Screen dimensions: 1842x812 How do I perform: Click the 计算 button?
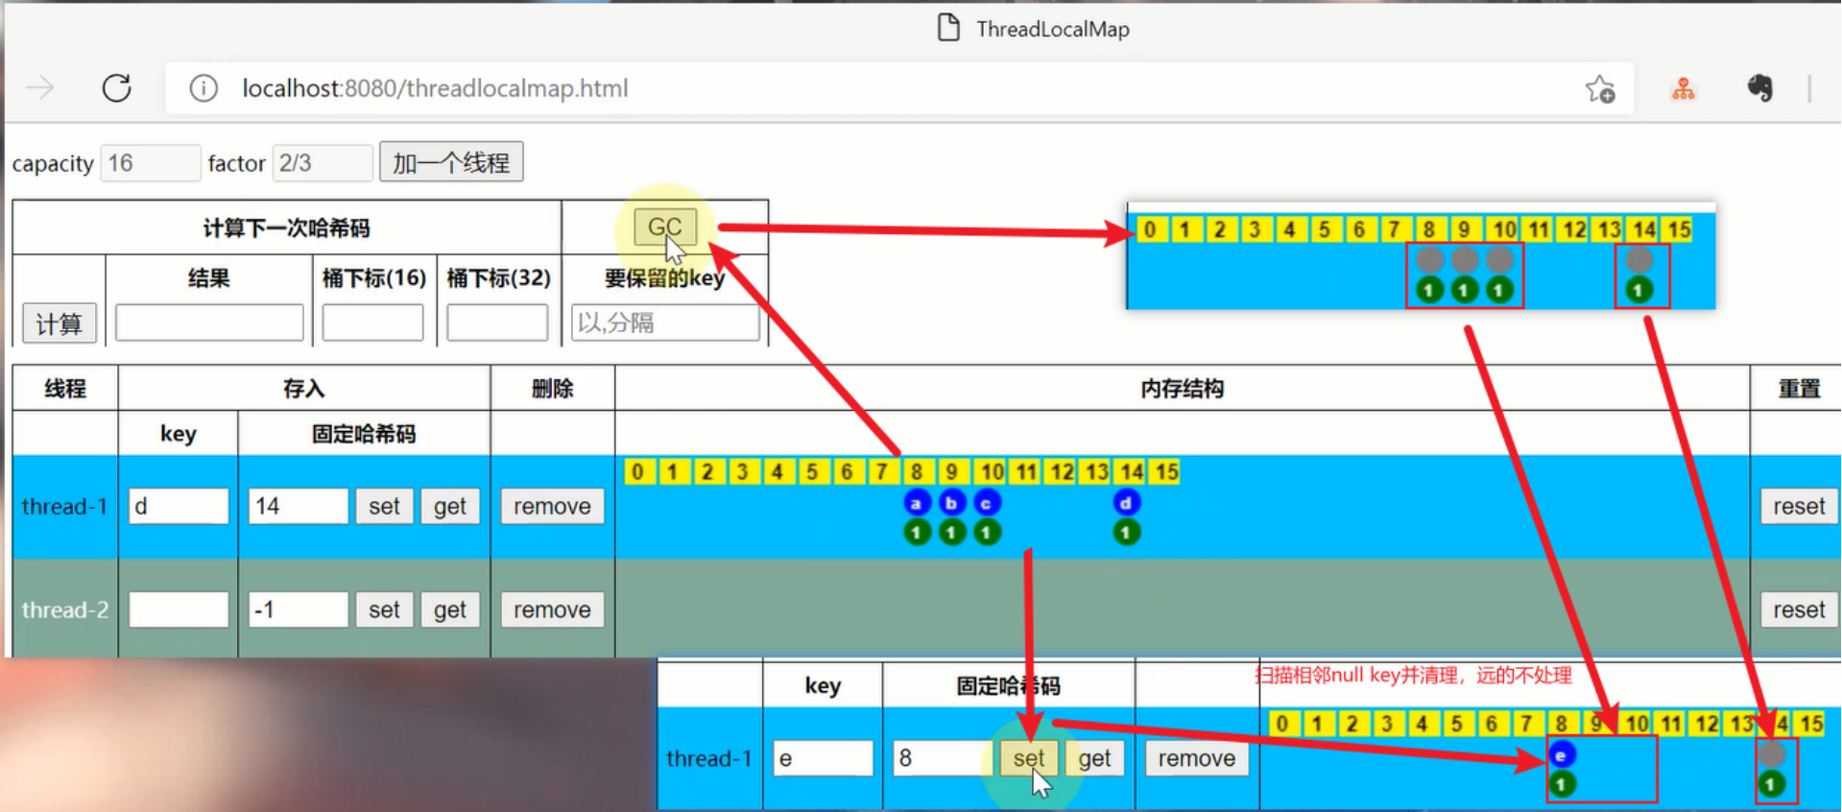coord(60,323)
